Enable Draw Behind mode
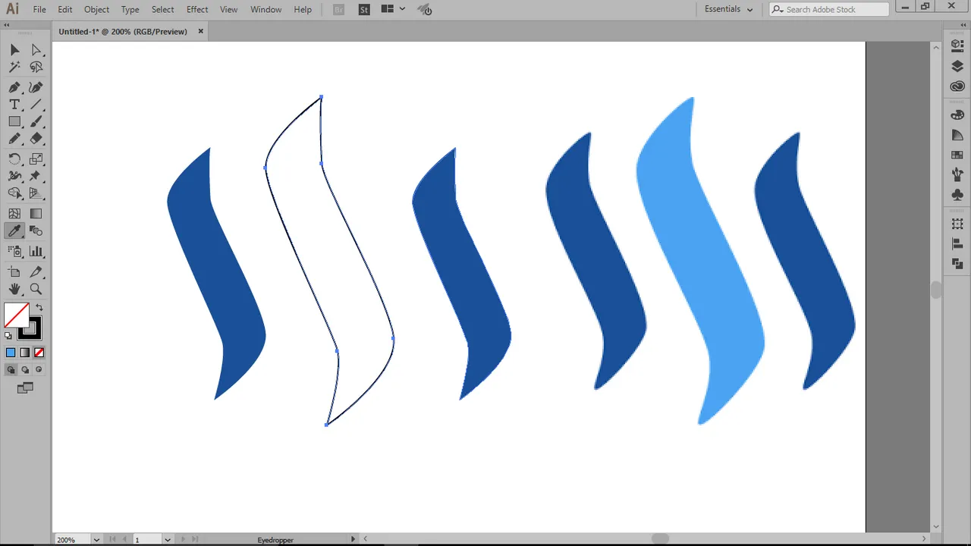The height and width of the screenshot is (546, 971). pos(25,370)
